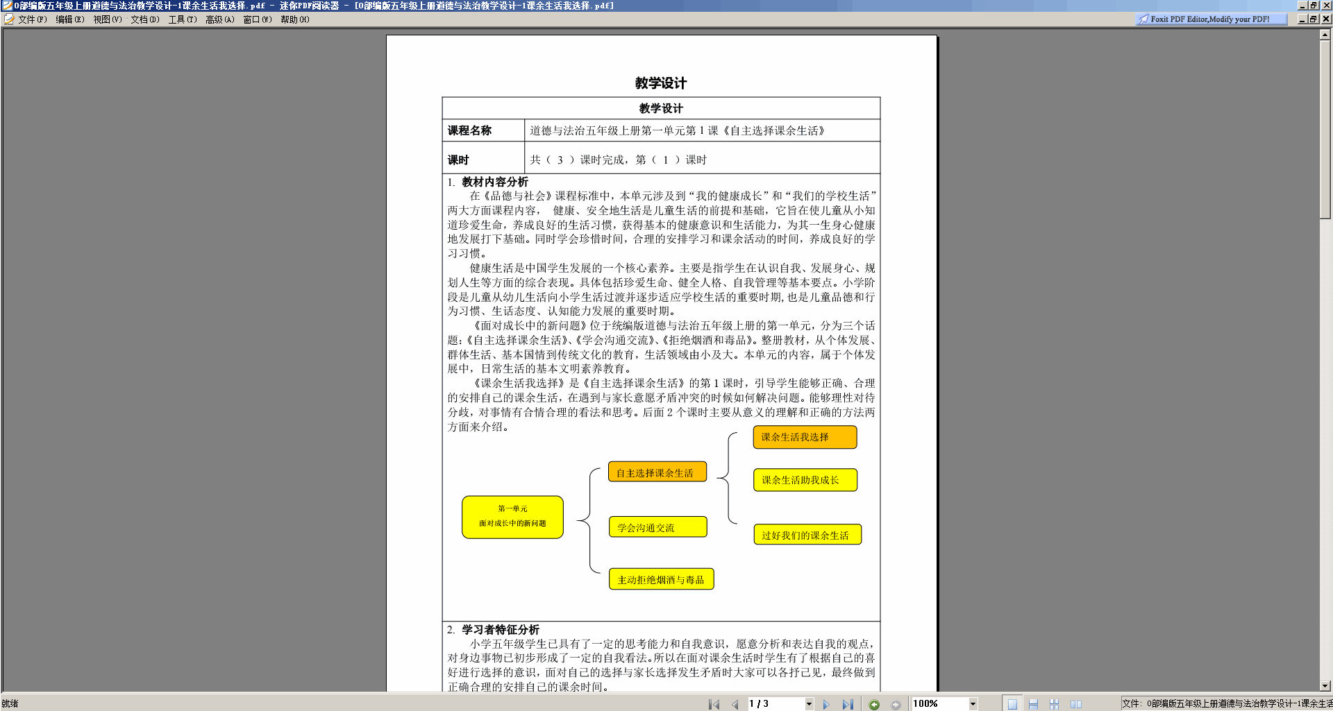
Task: Click the grey go-forward view button
Action: [x=896, y=704]
